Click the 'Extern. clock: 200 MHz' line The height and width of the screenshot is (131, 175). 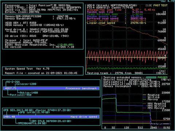coord(22,12)
